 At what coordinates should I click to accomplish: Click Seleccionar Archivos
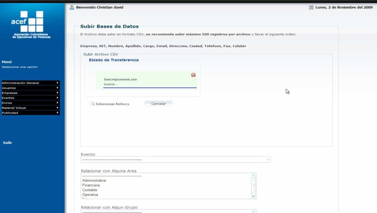[x=112, y=104]
